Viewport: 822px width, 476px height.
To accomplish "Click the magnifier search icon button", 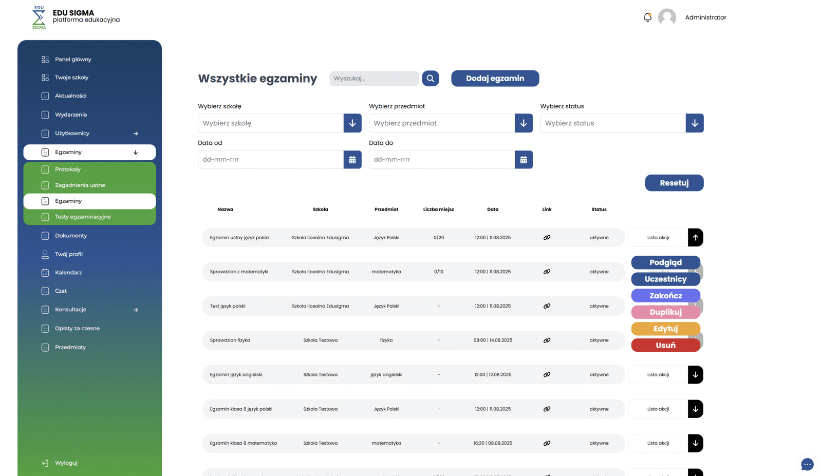I will (431, 79).
